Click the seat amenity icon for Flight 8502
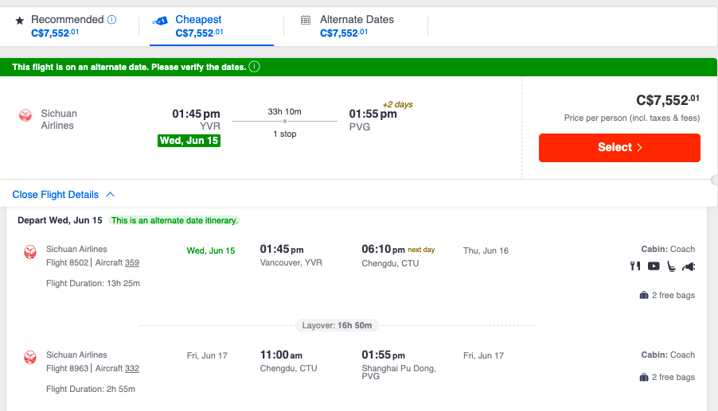The image size is (718, 411). coord(671,266)
